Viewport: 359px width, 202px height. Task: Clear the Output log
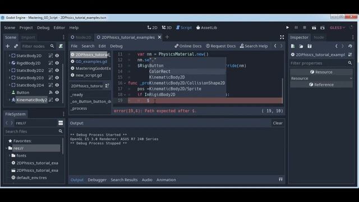click(278, 123)
